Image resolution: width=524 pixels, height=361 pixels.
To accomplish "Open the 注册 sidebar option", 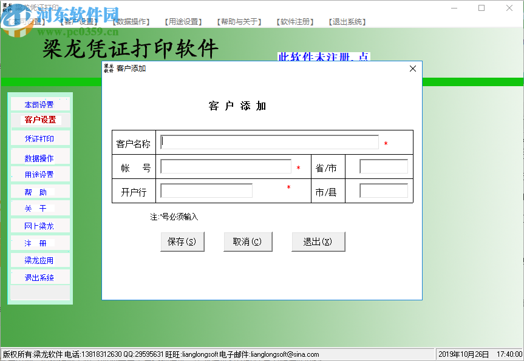I will click(x=39, y=242).
